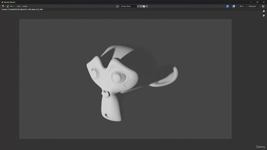Select the Render Result image name field
The height and width of the screenshot is (150, 267).
tap(128, 6)
